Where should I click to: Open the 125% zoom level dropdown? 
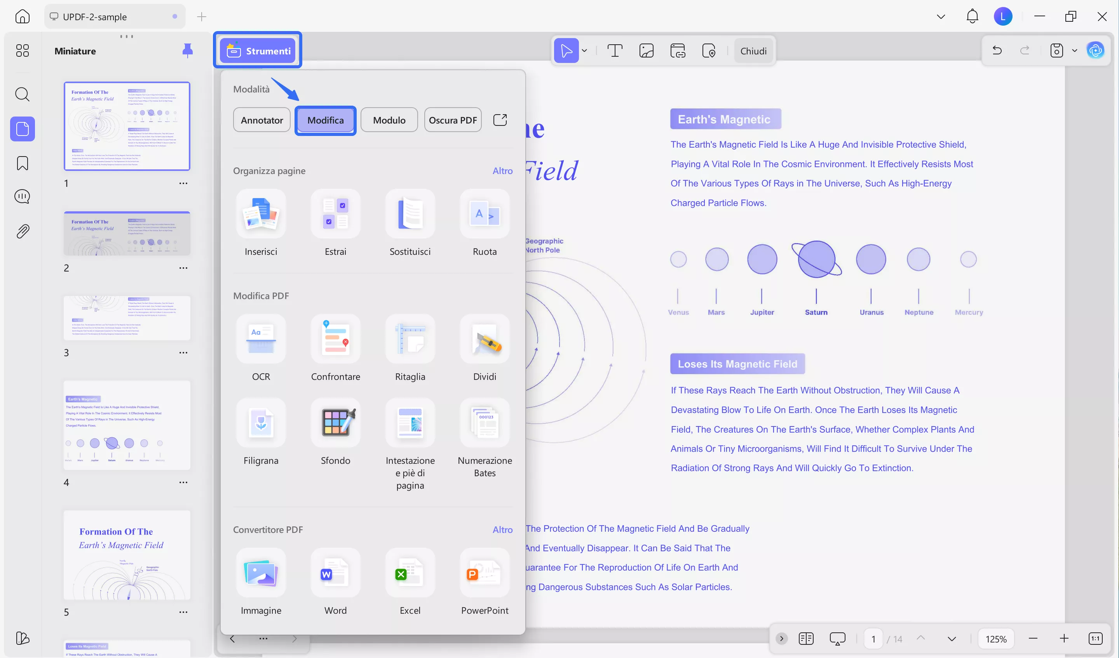(x=995, y=639)
